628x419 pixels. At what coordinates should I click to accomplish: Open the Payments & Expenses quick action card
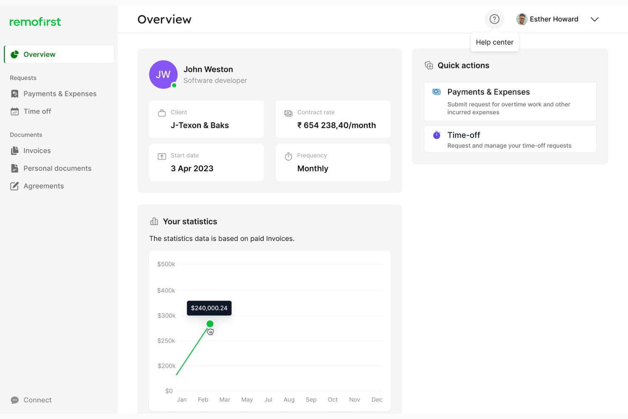510,101
